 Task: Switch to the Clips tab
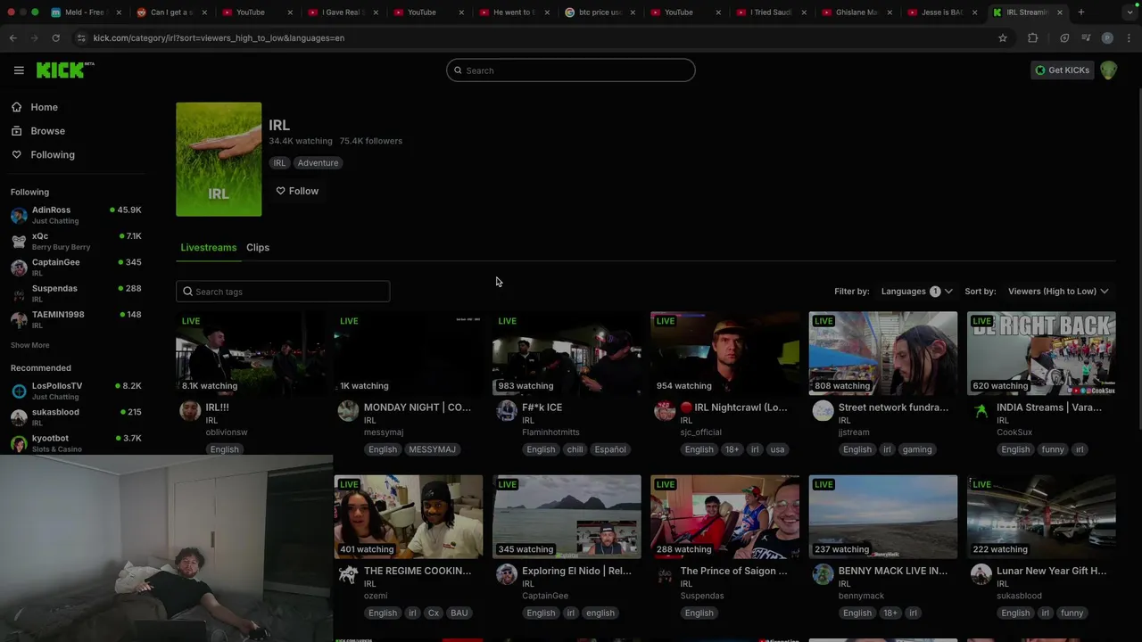pyautogui.click(x=258, y=248)
